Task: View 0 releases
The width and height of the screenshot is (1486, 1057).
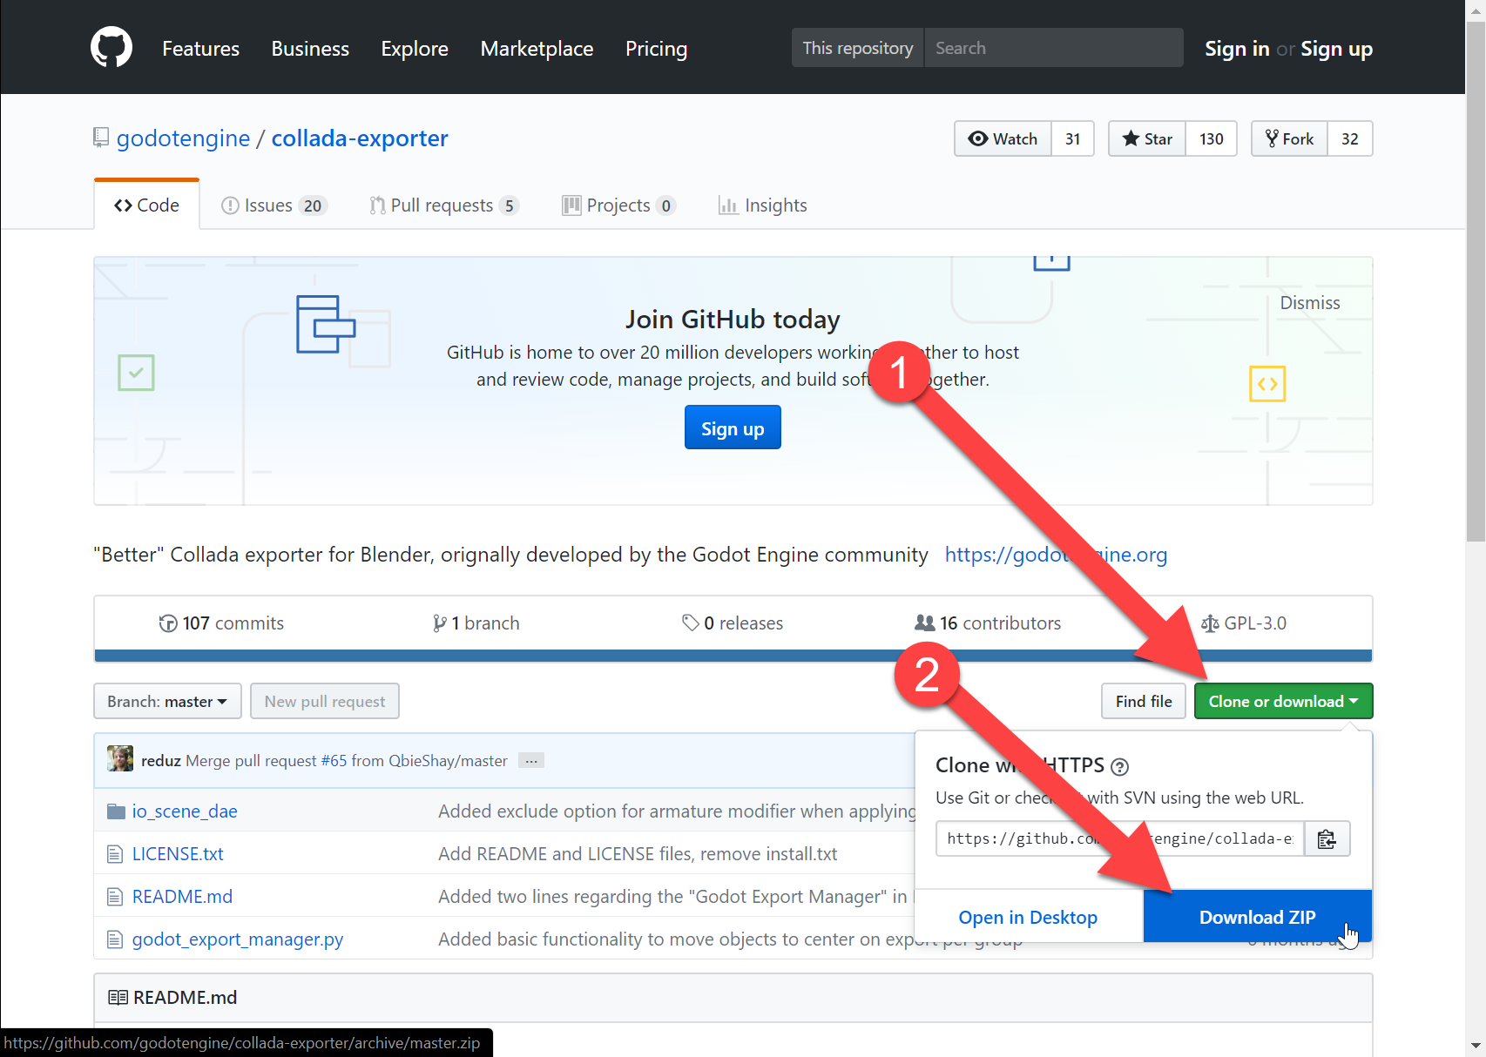Action: pyautogui.click(x=733, y=623)
